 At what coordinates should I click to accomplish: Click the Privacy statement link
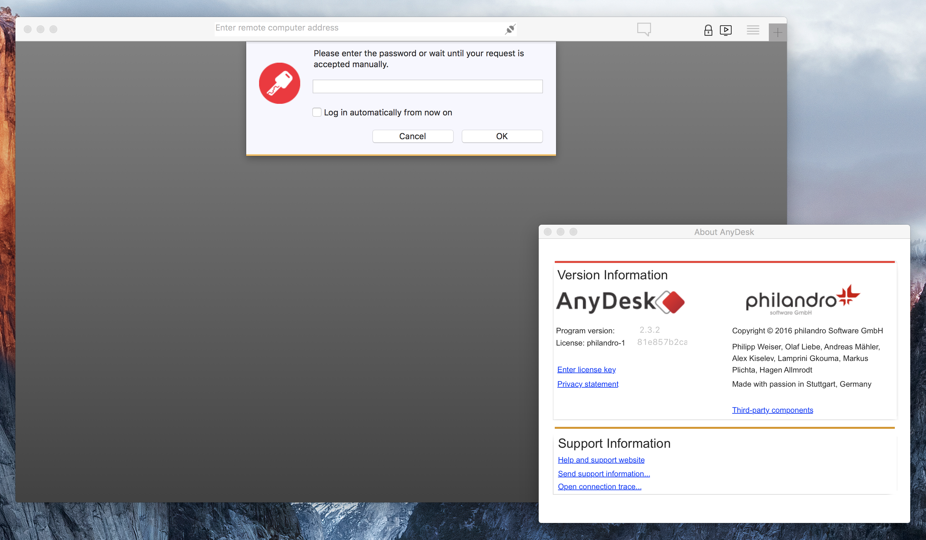click(588, 384)
